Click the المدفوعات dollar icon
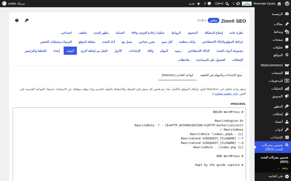Viewport: 291px width, 181px height. click(x=287, y=81)
